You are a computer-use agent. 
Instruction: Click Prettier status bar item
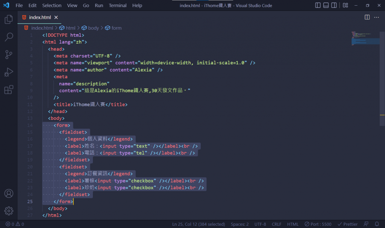pos(348,224)
